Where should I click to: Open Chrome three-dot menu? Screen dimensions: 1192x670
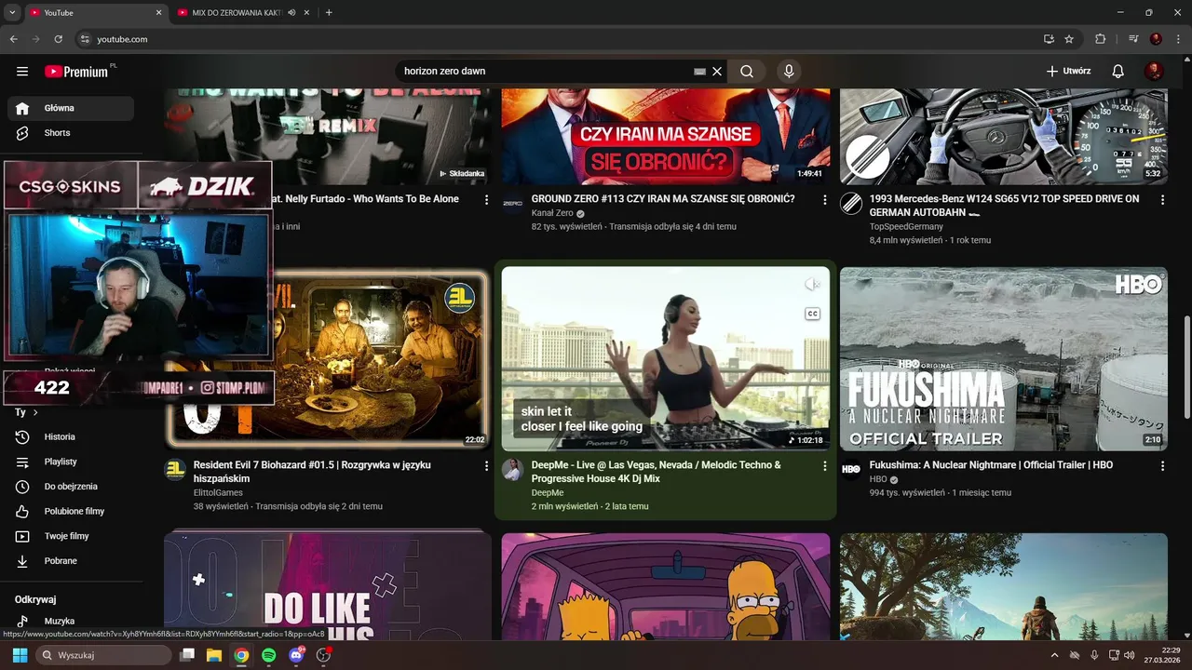pyautogui.click(x=1179, y=39)
